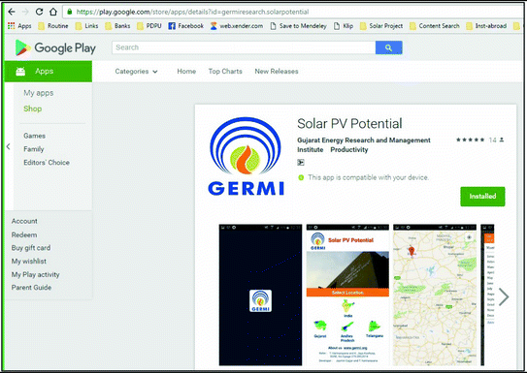This screenshot has width=527, height=373.
Task: Open the Select Location screenshot thumbnail
Action: [x=347, y=295]
